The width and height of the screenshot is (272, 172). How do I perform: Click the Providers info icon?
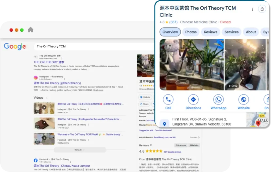pyautogui.click(x=199, y=137)
